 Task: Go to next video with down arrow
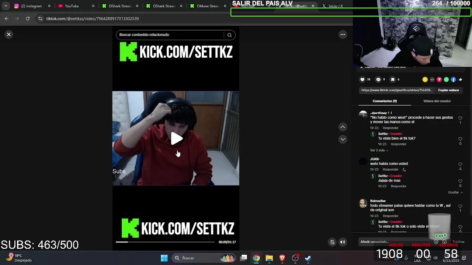click(343, 139)
